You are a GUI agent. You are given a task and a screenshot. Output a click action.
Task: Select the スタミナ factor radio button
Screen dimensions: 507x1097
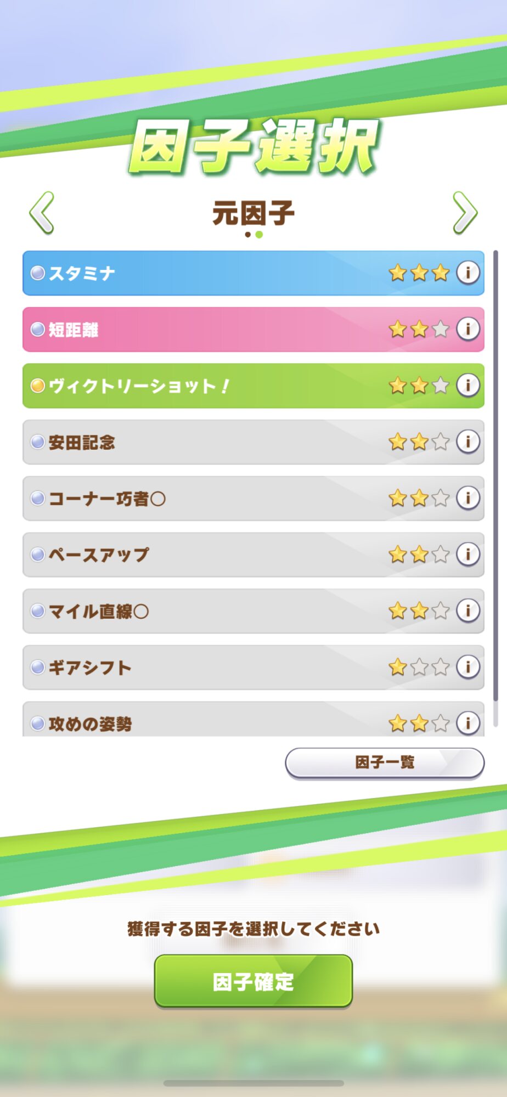click(37, 273)
